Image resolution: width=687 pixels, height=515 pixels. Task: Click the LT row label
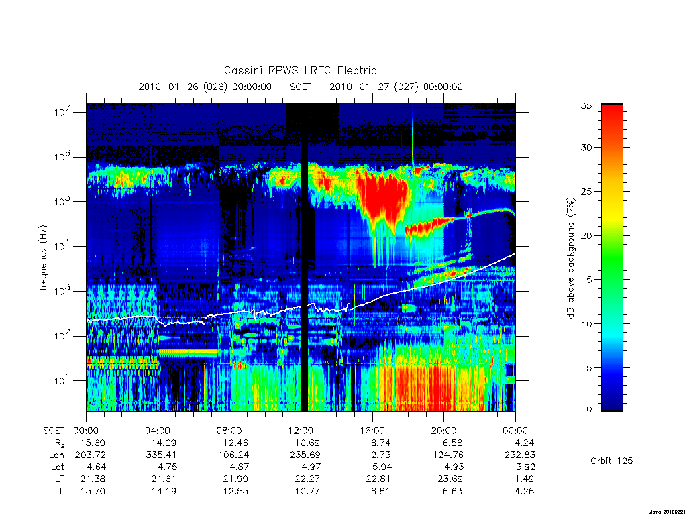[60, 479]
